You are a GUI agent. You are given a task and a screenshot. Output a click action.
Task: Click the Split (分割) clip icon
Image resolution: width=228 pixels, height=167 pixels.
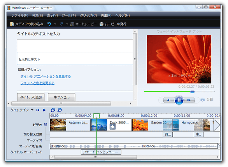(x=202, y=100)
